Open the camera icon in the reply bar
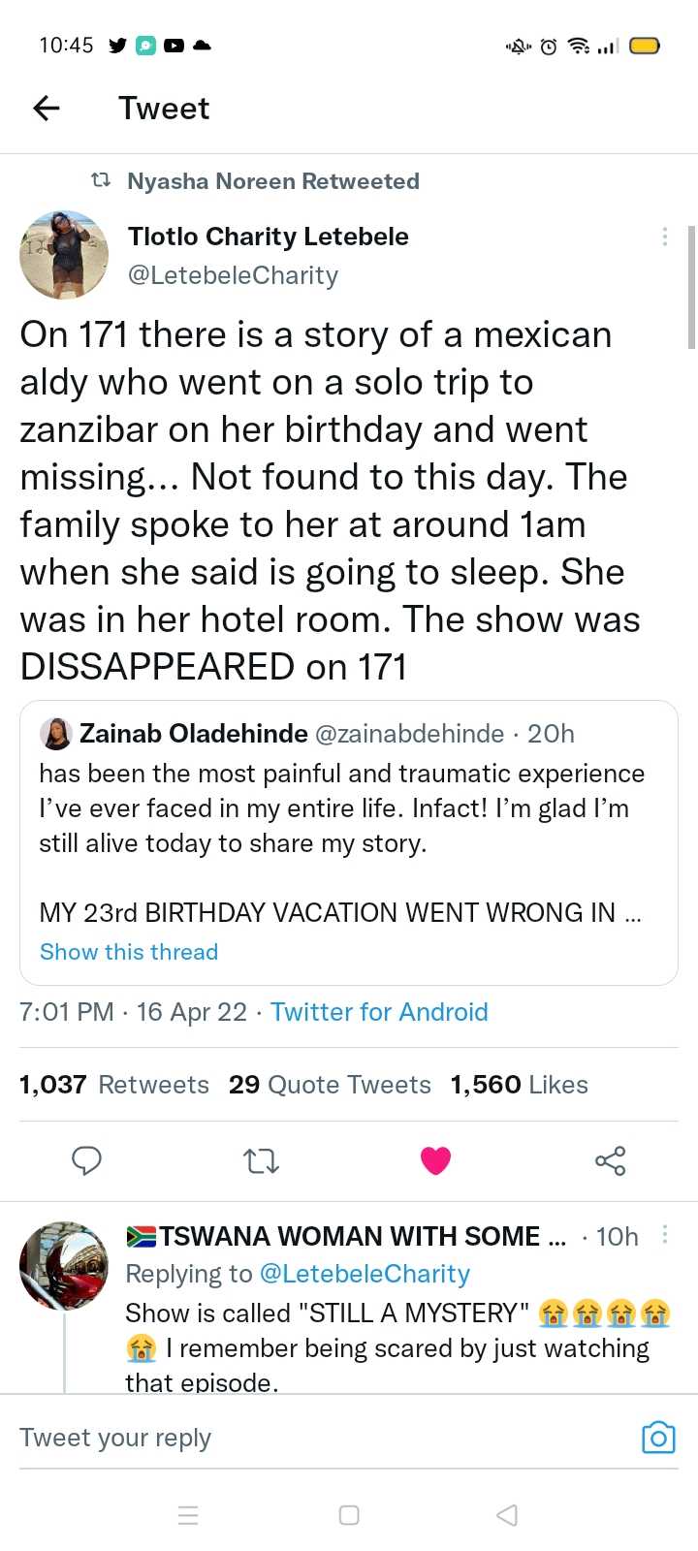This screenshot has width=698, height=1551. 658,1438
